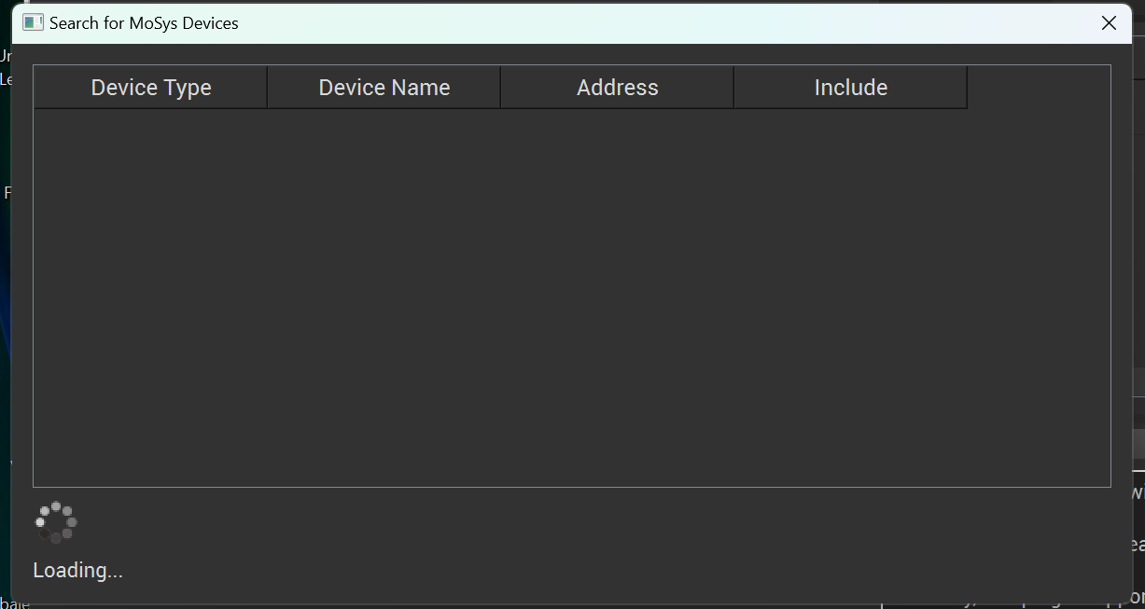Close the Search for MoSys Devices dialog
This screenshot has width=1145, height=609.
[1109, 23]
